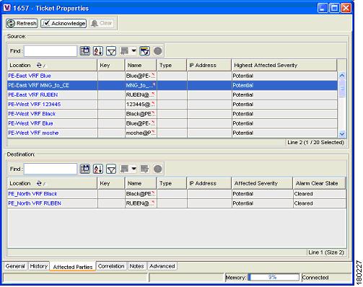Open the PE_North VRF RUBEN destination link
This screenshot has height=287, width=363.
(x=35, y=203)
